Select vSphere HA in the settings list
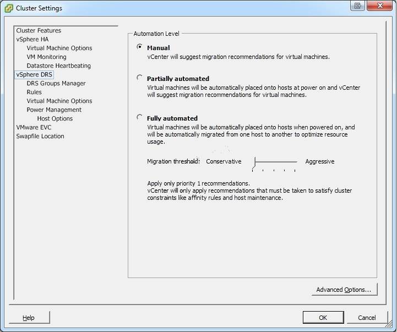The height and width of the screenshot is (332, 397). point(32,39)
